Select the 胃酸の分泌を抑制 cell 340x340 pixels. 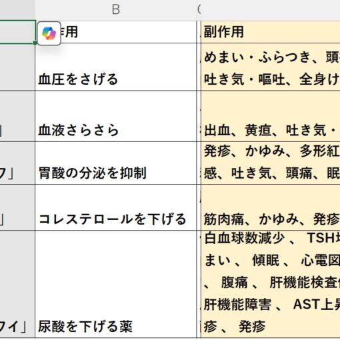point(116,163)
